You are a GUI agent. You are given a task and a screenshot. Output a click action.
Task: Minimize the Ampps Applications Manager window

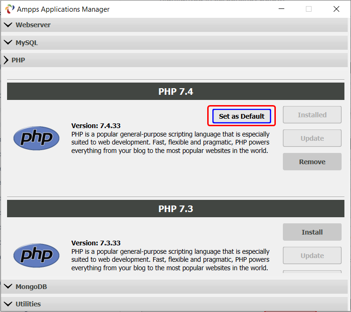pyautogui.click(x=281, y=9)
